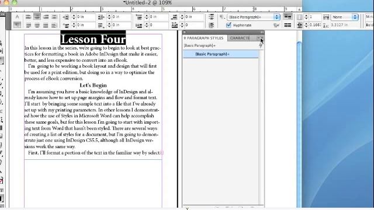The height and width of the screenshot is (210, 374).
Task: Click the Right Indent value field
Action: tap(121, 17)
